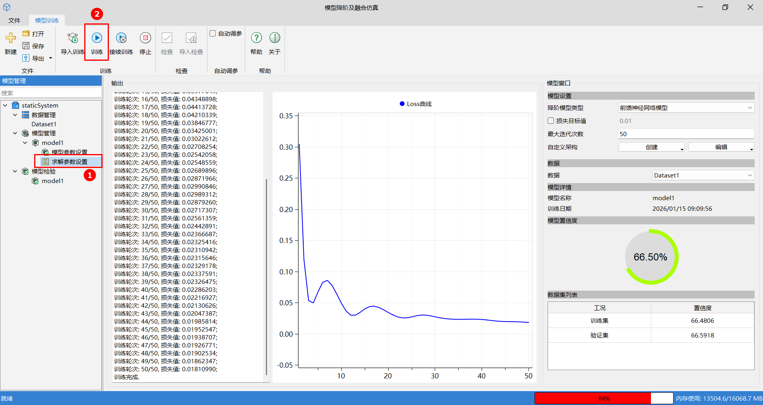This screenshot has width=763, height=405.
Task: Switch to the 模型训练 ribbon tab
Action: (x=47, y=20)
